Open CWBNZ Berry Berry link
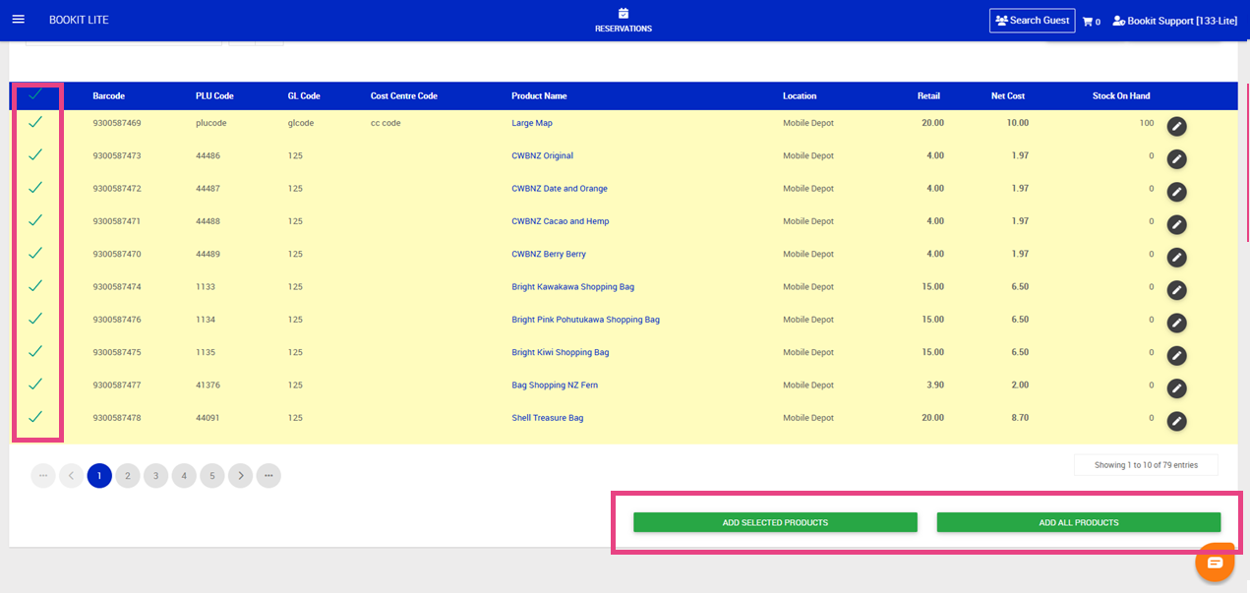Screen dimensions: 1250x593 click(x=549, y=254)
